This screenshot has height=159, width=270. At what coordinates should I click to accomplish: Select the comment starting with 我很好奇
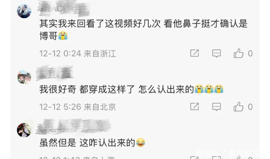[x=132, y=89]
